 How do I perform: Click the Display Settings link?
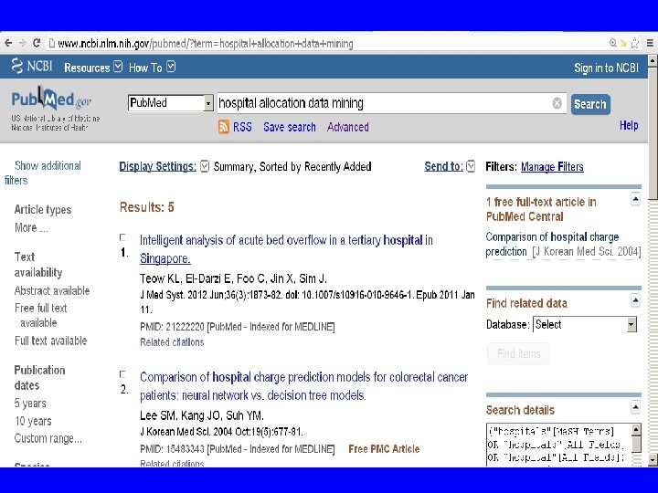click(x=157, y=166)
